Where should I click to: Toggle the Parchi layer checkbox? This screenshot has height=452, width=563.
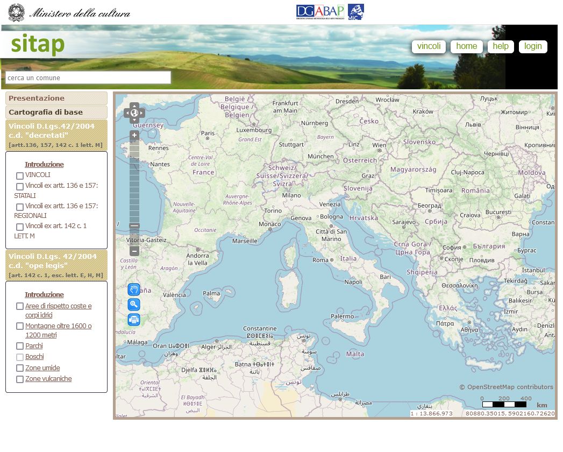click(x=20, y=346)
